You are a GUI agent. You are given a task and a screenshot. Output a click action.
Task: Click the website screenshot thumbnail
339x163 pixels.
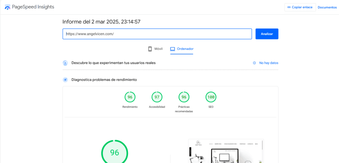tap(226, 151)
